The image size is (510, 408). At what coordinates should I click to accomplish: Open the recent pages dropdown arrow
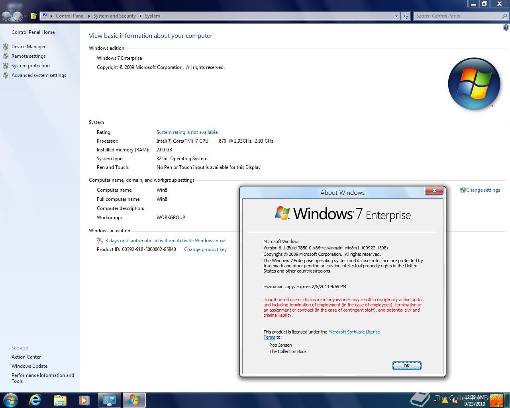point(25,16)
